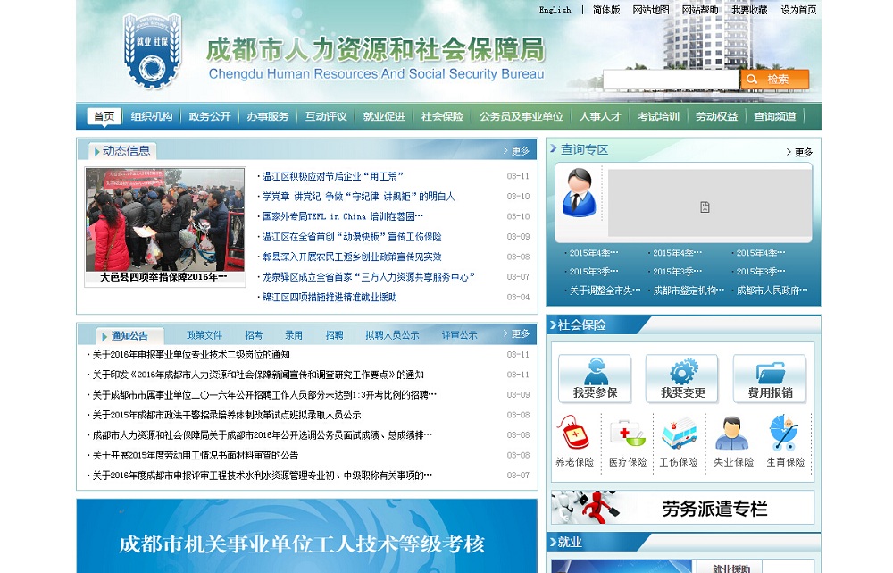Switch to 政策文件 tab
This screenshot has height=573, width=893.
pyautogui.click(x=204, y=335)
